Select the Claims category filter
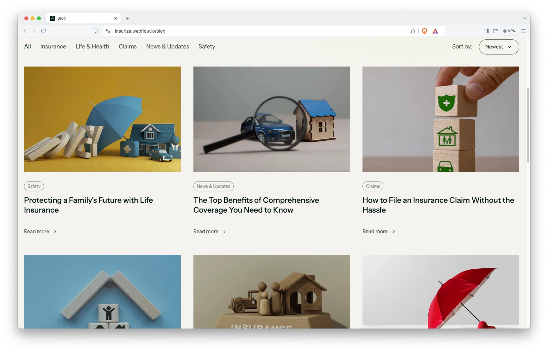The width and height of the screenshot is (548, 352). click(128, 47)
